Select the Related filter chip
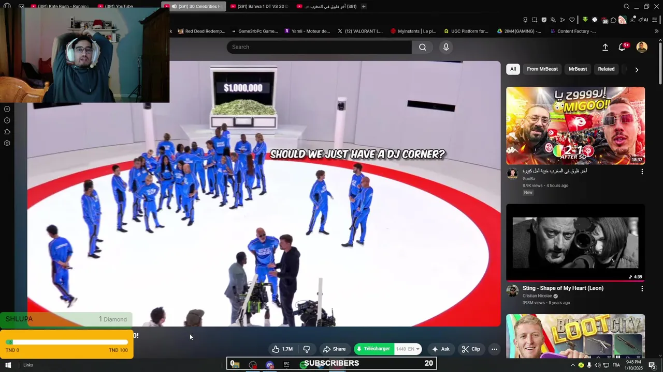 tap(606, 69)
